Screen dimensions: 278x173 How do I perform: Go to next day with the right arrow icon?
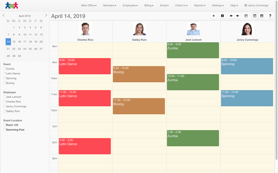click(238, 16)
